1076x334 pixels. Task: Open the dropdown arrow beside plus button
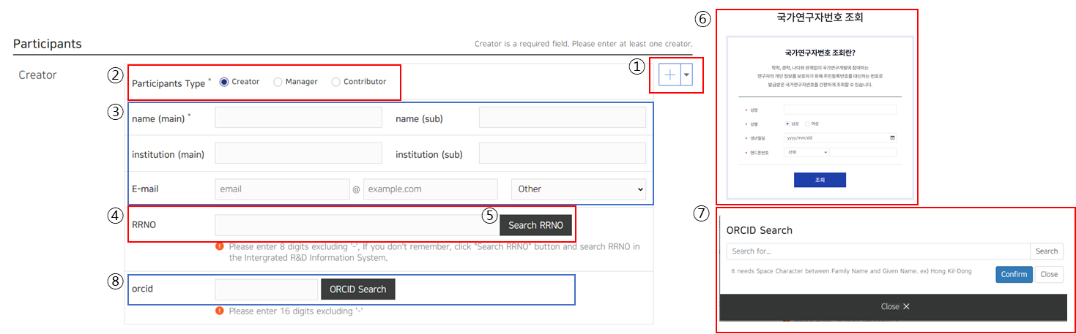[x=686, y=75]
